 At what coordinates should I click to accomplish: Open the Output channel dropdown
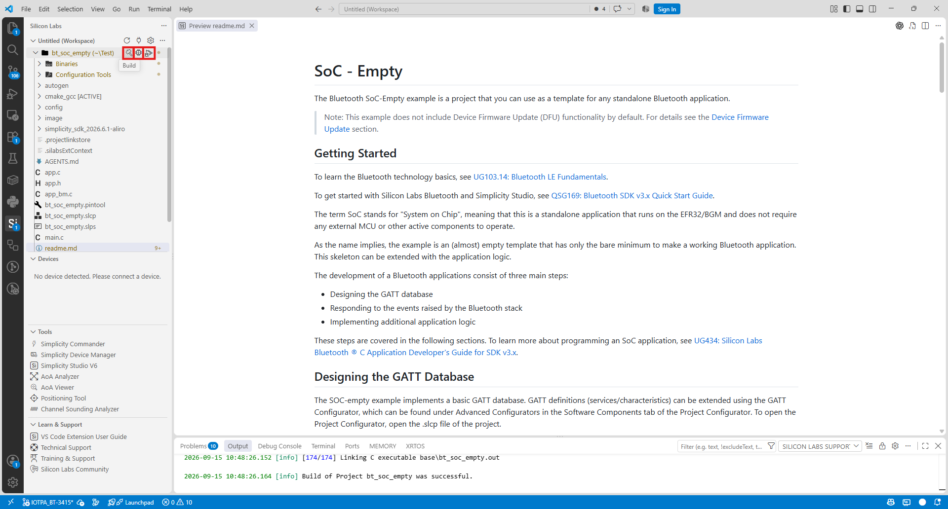[x=820, y=446]
